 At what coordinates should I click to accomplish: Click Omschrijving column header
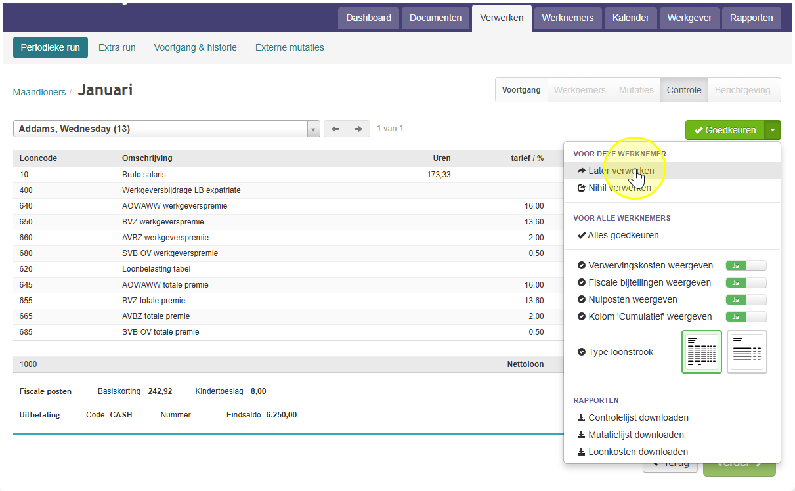coord(147,158)
